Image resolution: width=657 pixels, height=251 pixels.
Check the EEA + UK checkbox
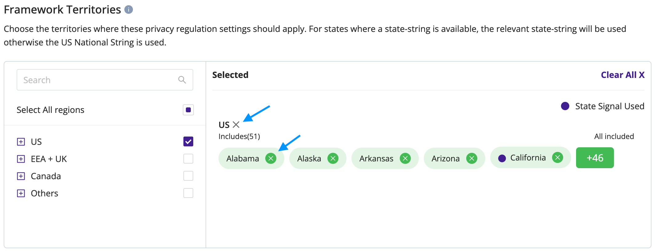[x=188, y=159]
